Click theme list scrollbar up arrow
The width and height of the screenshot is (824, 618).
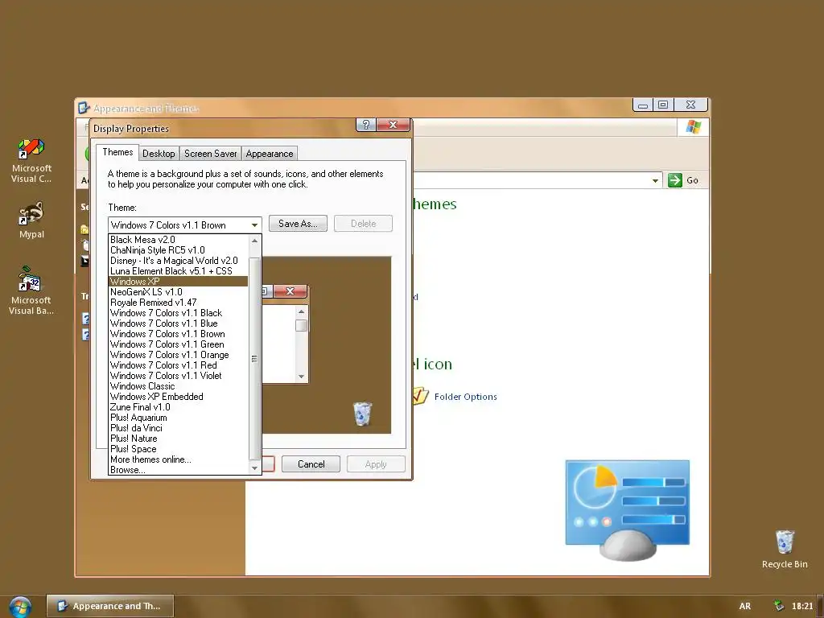pos(254,240)
